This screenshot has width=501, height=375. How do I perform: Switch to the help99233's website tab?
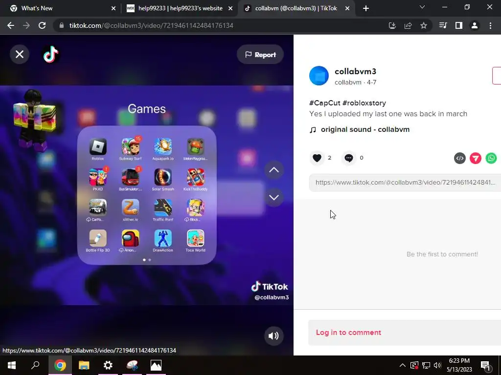180,8
